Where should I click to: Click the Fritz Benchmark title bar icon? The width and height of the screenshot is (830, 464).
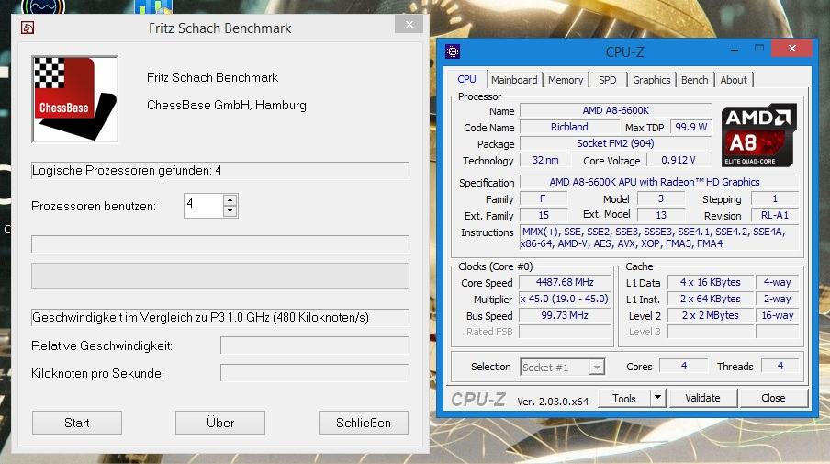(28, 28)
